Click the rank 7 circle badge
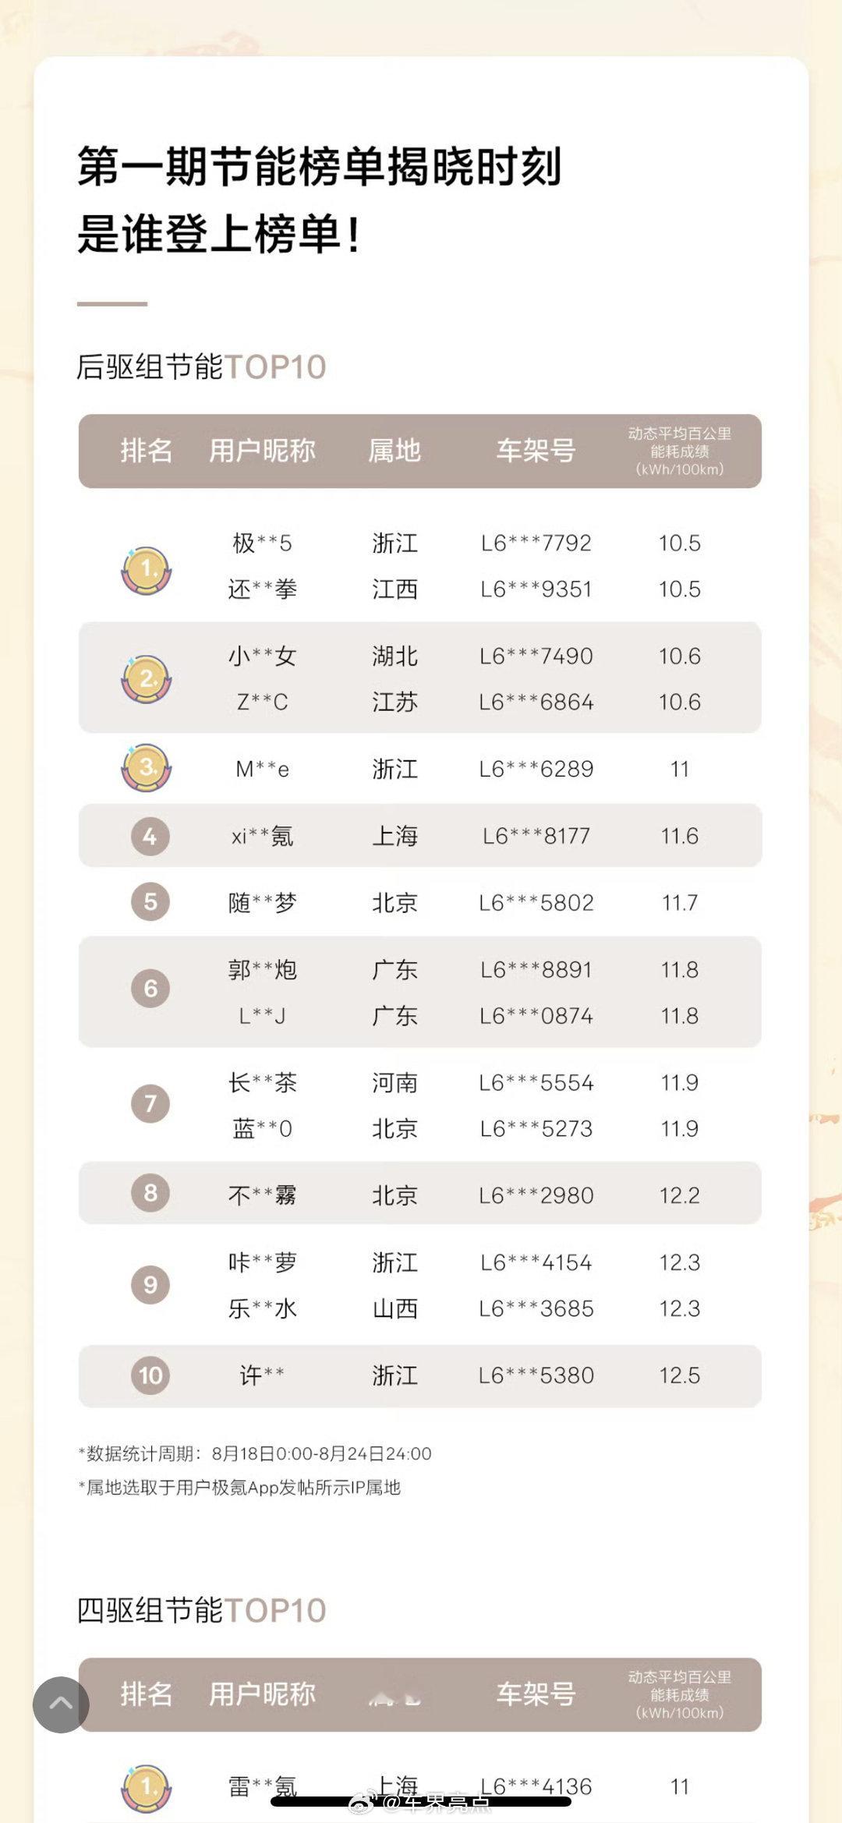 click(x=150, y=1103)
